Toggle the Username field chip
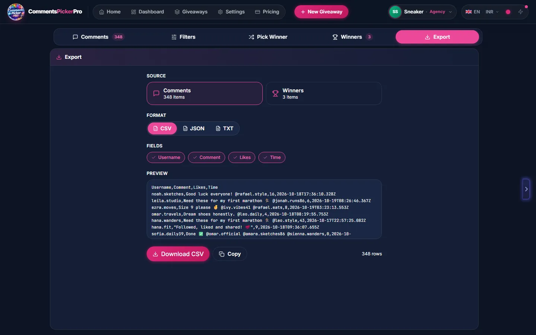Screen dimensions: 536x335 166,157
